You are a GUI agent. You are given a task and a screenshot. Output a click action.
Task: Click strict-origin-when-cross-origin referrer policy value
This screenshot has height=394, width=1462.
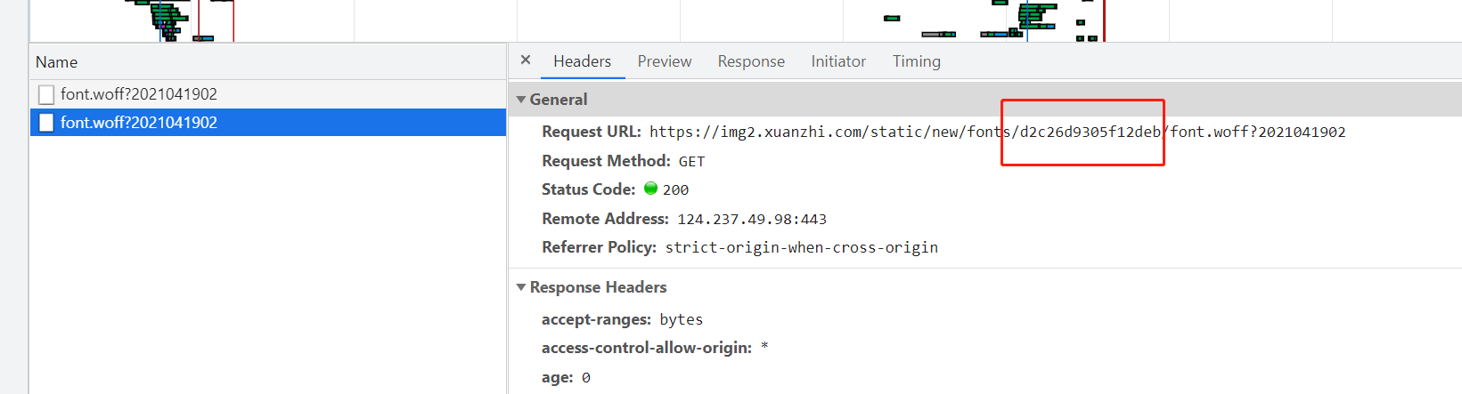pos(802,248)
